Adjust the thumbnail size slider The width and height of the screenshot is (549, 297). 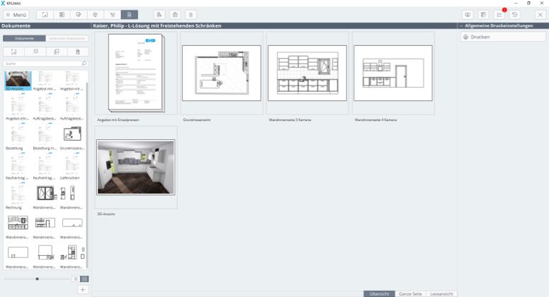pyautogui.click(x=37, y=279)
